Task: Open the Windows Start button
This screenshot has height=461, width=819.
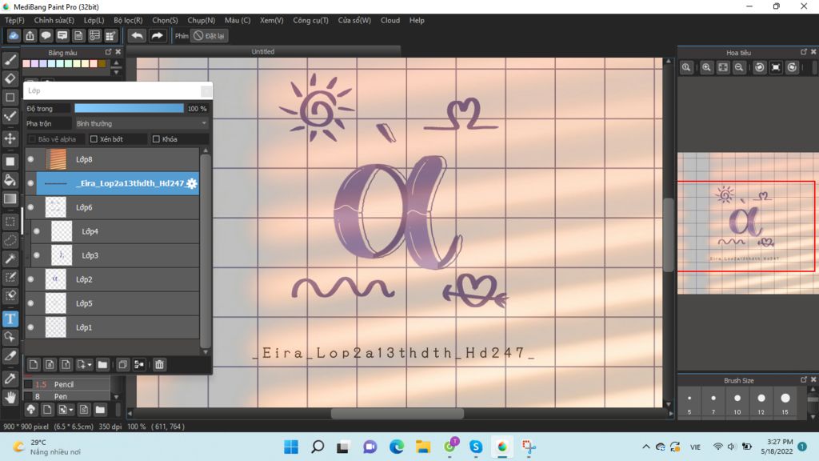Action: [291, 447]
